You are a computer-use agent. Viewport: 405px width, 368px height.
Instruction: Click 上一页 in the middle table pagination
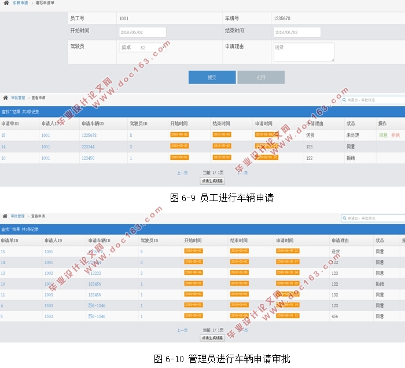(182, 173)
